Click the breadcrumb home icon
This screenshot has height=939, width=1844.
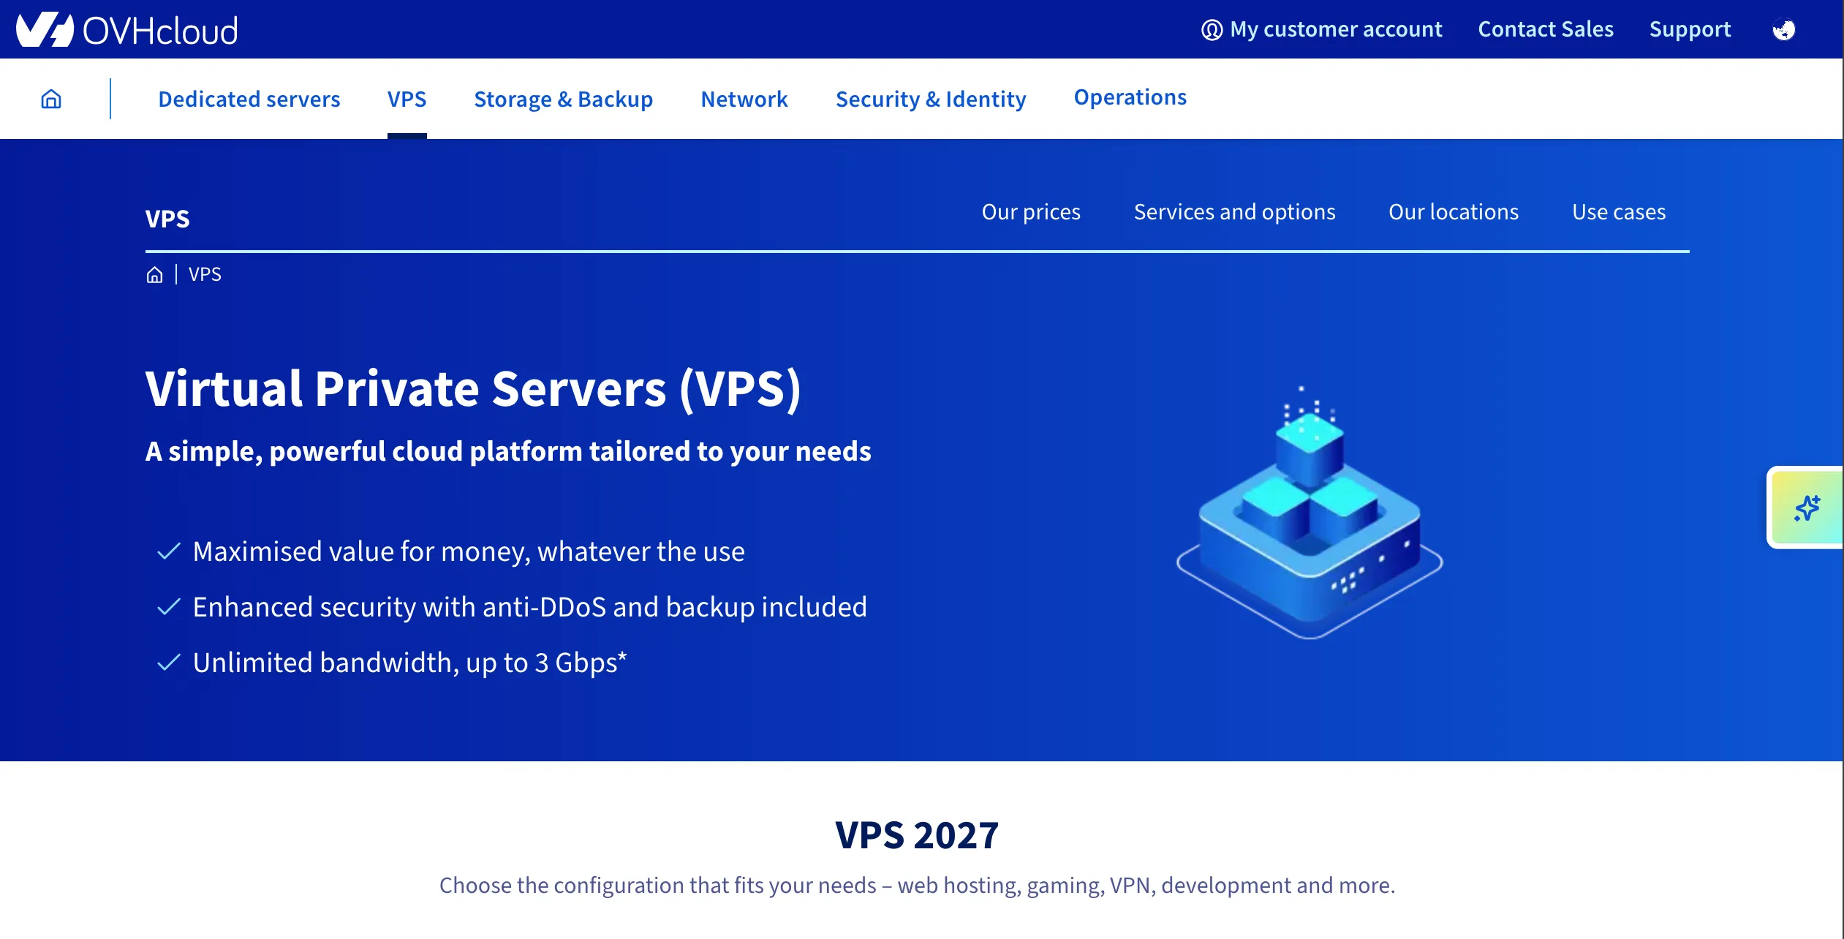coord(154,275)
